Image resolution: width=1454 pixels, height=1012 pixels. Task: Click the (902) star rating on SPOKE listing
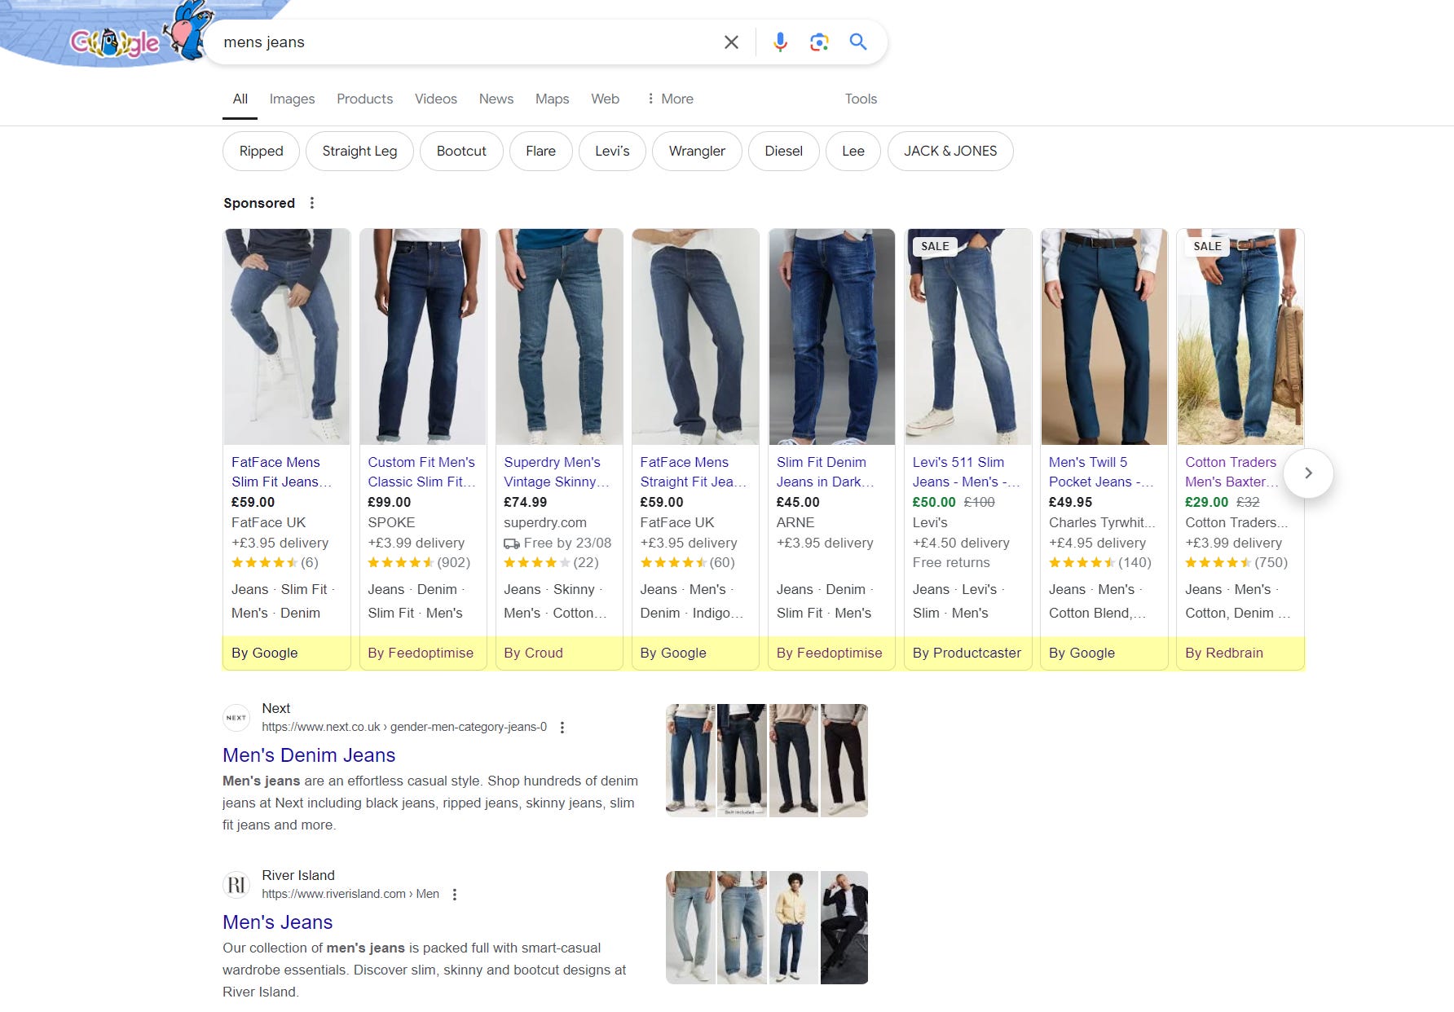pos(419,562)
